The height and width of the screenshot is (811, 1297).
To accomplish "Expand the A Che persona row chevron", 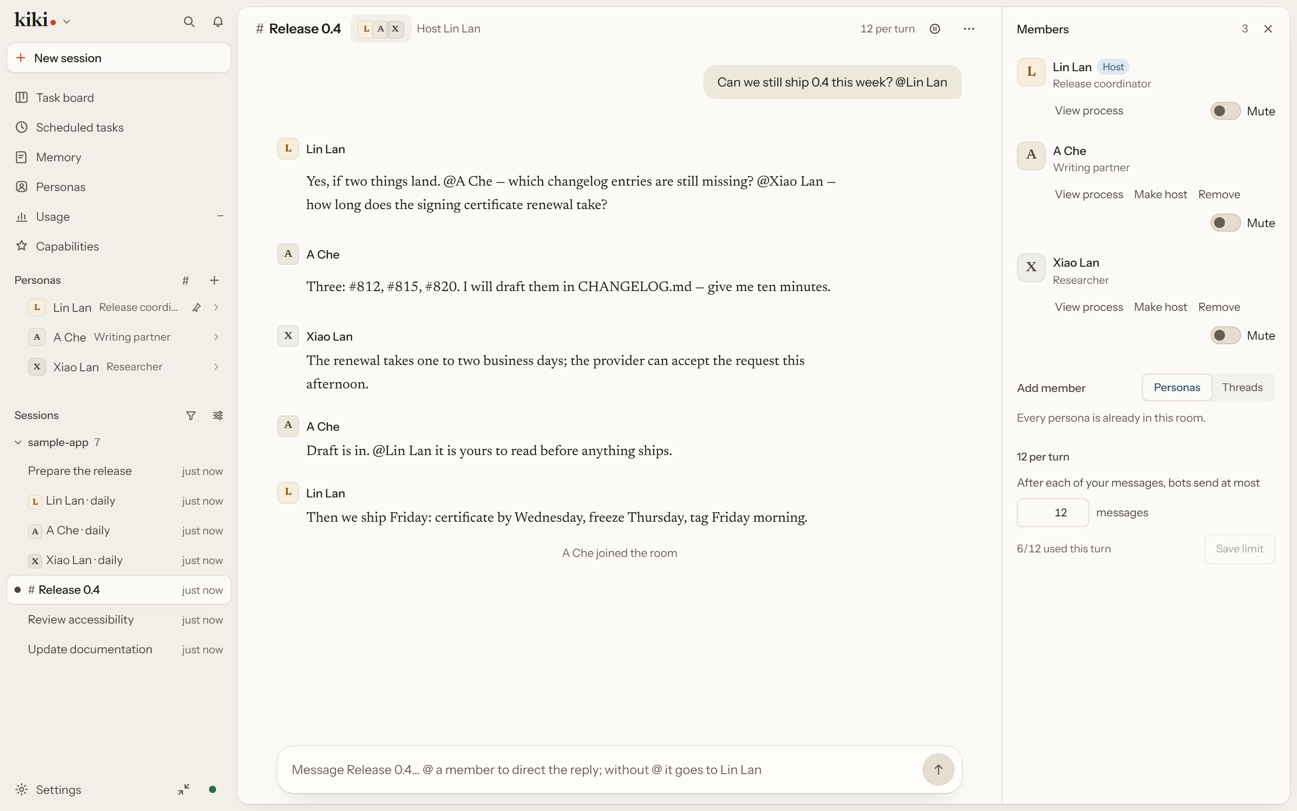I will 216,337.
